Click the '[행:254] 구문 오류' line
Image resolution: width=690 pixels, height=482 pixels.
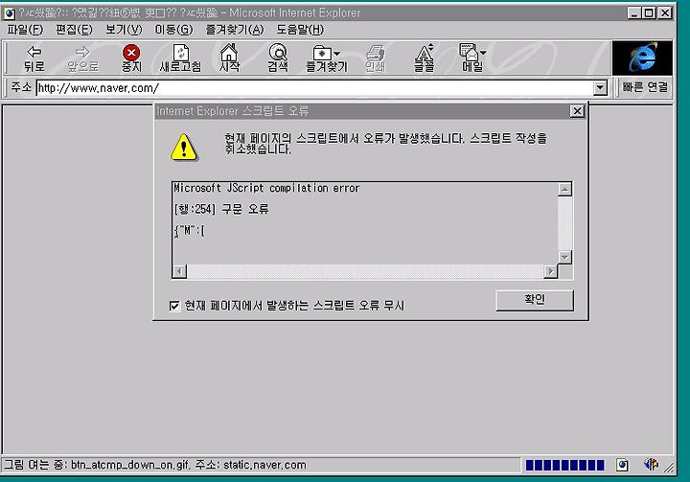point(221,209)
